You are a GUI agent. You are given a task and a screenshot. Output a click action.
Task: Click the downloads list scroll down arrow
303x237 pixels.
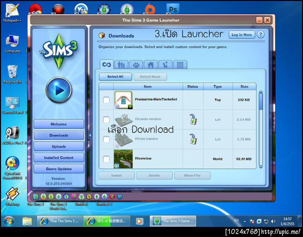261,167
